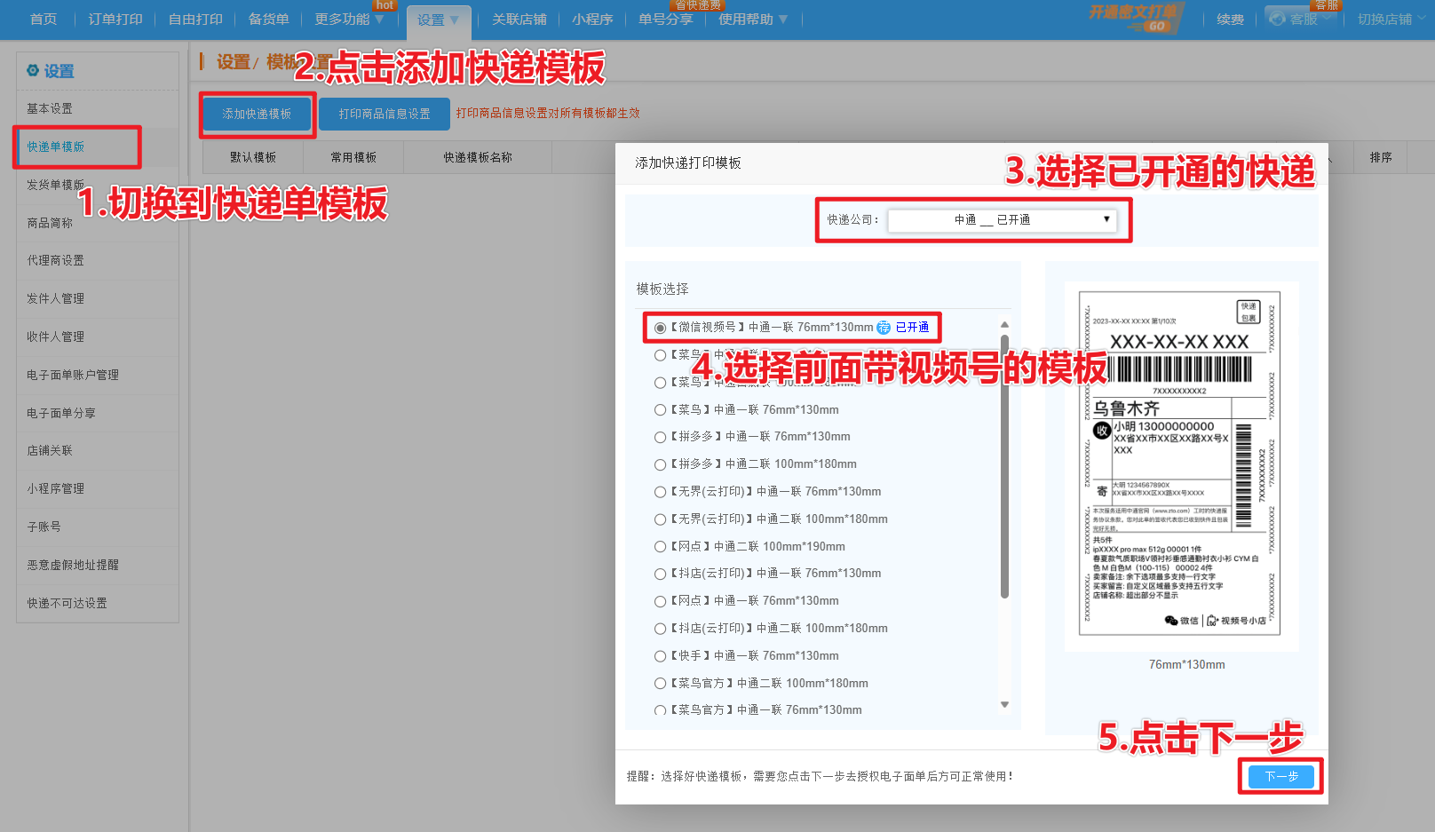
Task: Select 拼多多 中通二联 100mm*180mm radio
Action: 660,464
